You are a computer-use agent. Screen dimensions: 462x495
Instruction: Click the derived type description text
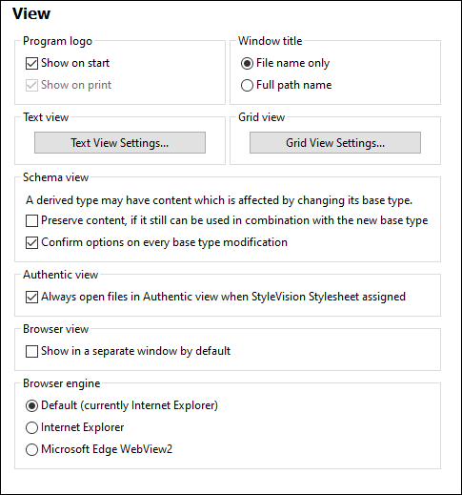click(x=219, y=200)
